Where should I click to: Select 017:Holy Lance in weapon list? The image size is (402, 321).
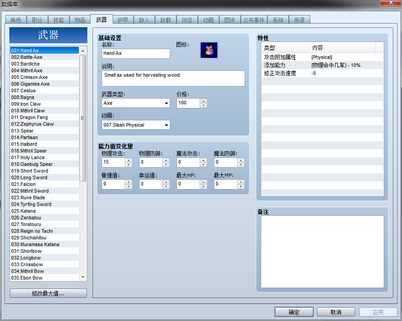tap(45, 157)
